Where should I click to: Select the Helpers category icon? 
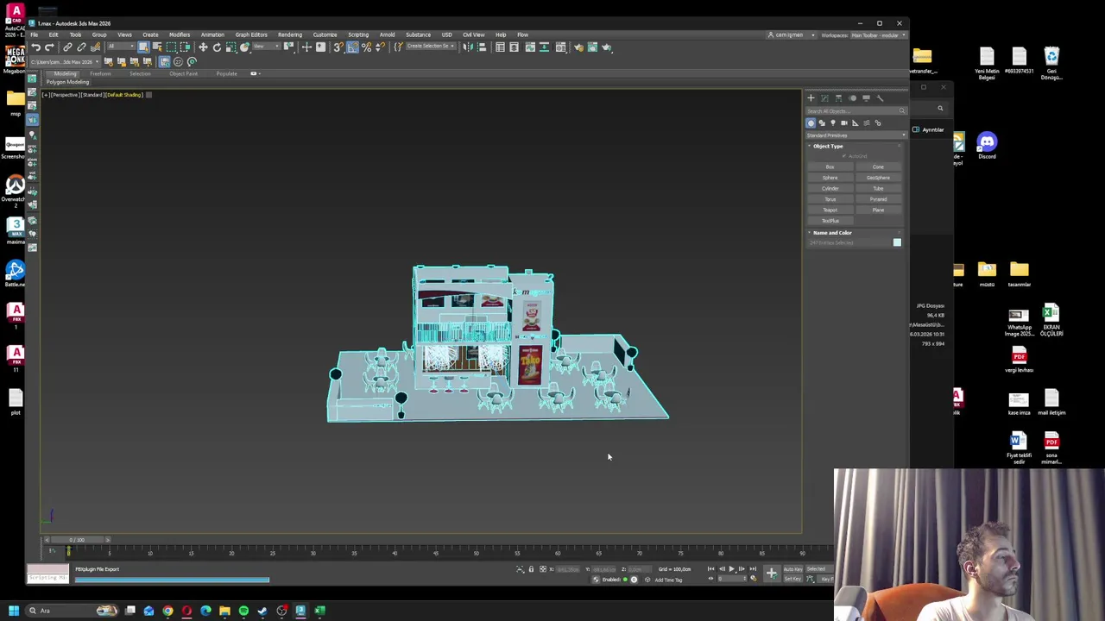pos(856,122)
